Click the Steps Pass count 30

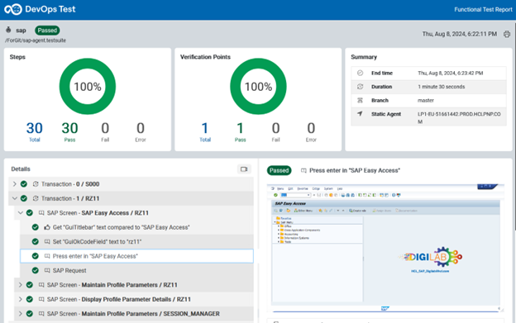point(69,128)
